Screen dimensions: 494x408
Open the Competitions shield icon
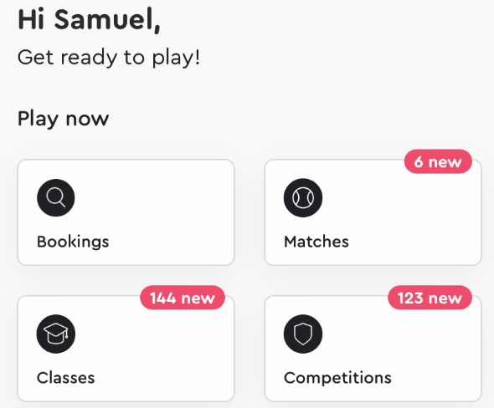303,334
